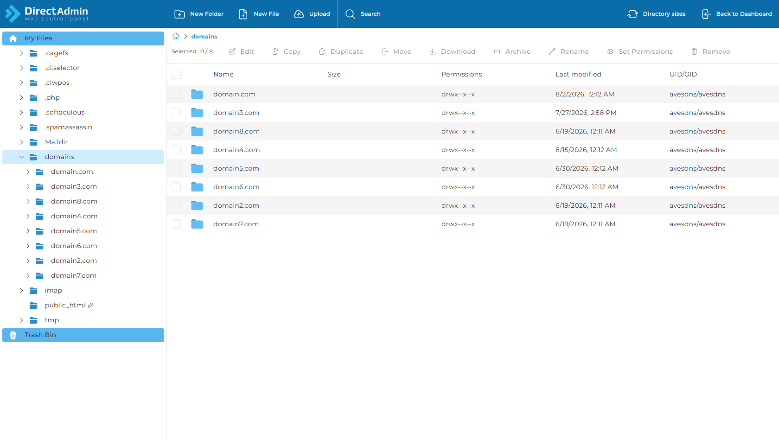Collapse the domains tree folder

pos(21,157)
